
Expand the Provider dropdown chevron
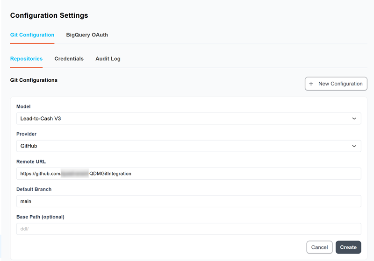click(354, 146)
